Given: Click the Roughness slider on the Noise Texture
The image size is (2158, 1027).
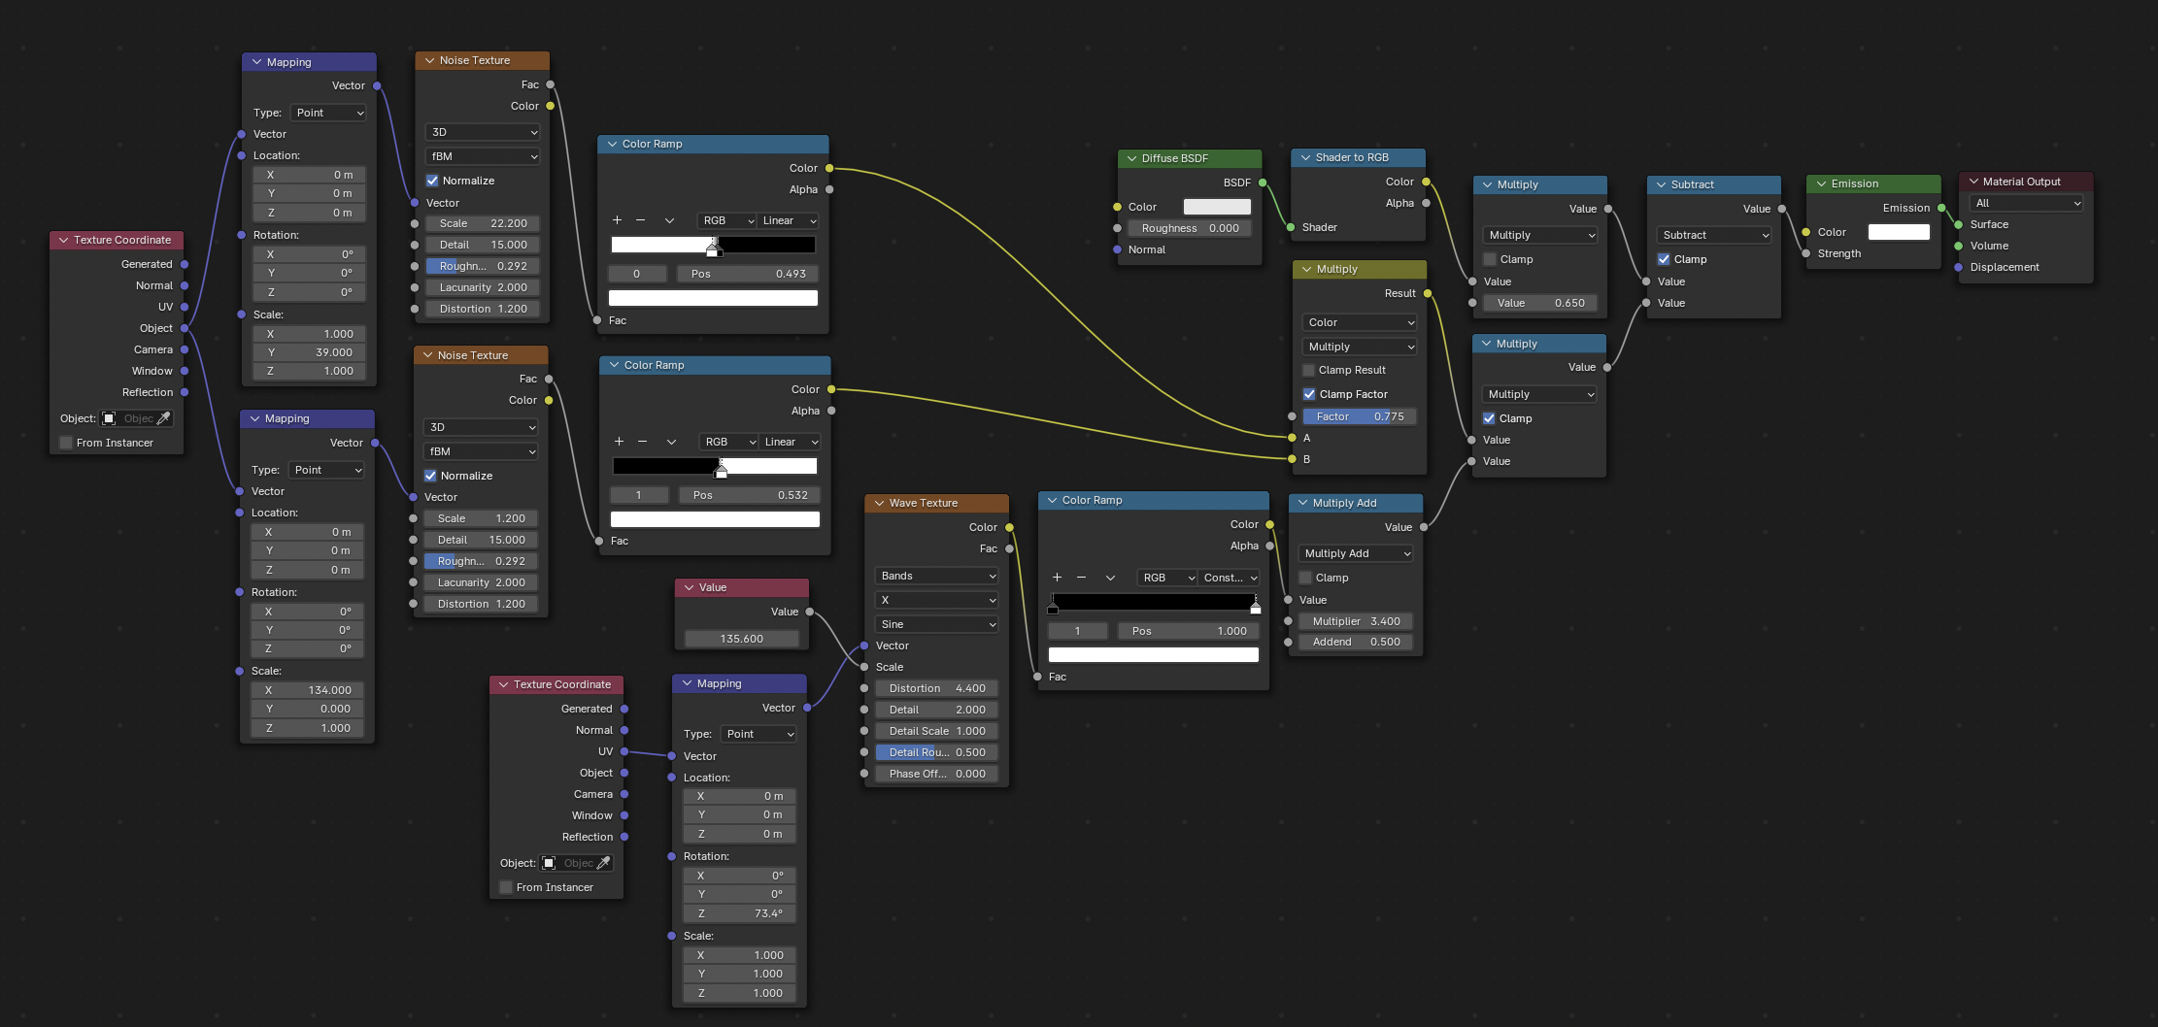Looking at the screenshot, I should tap(482, 265).
